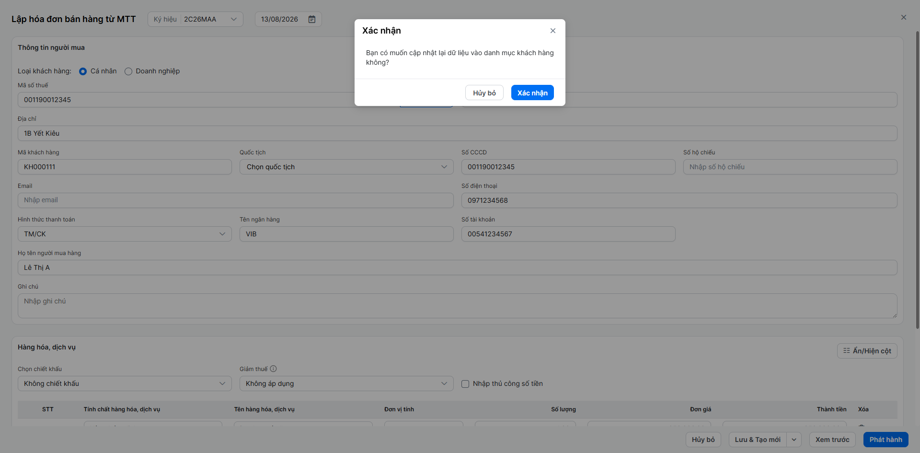This screenshot has height=453, width=920.
Task: Click the Mã khách hàng field KH000111
Action: (125, 167)
